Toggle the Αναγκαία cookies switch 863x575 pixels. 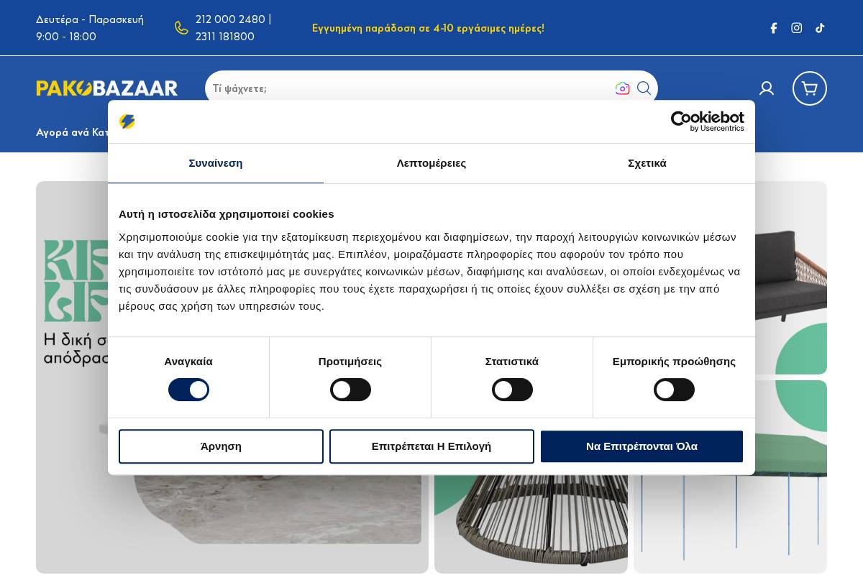click(x=188, y=390)
